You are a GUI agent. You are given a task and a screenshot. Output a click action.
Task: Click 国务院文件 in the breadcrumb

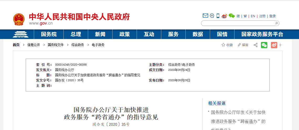[x=56, y=45]
